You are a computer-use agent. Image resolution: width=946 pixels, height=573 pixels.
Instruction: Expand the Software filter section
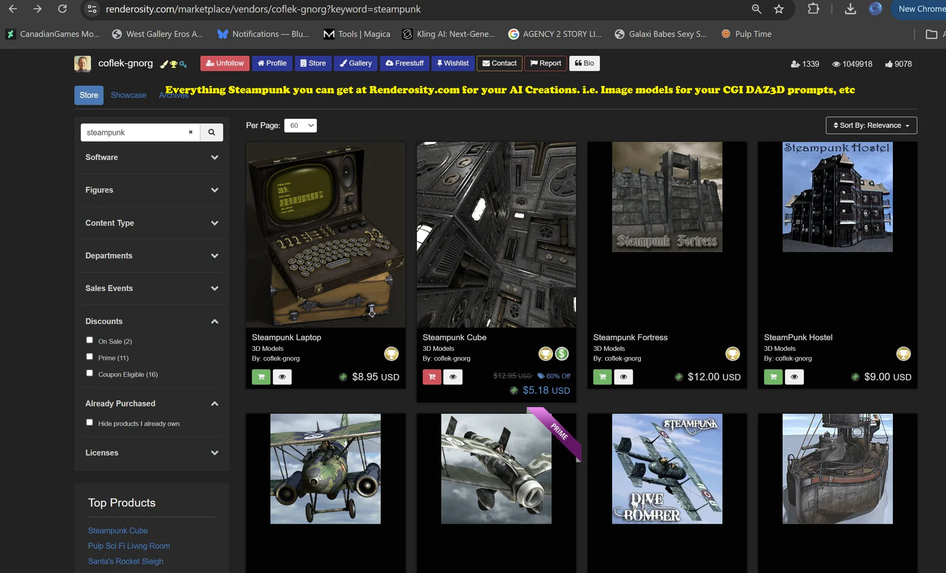coord(151,158)
